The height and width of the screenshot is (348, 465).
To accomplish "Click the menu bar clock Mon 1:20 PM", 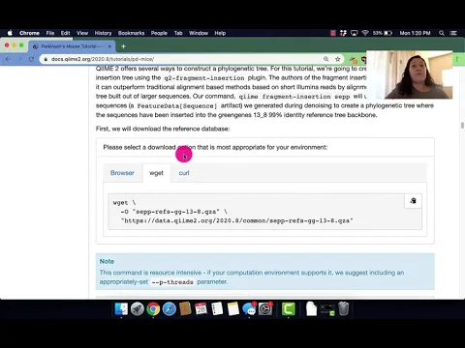I will (415, 33).
